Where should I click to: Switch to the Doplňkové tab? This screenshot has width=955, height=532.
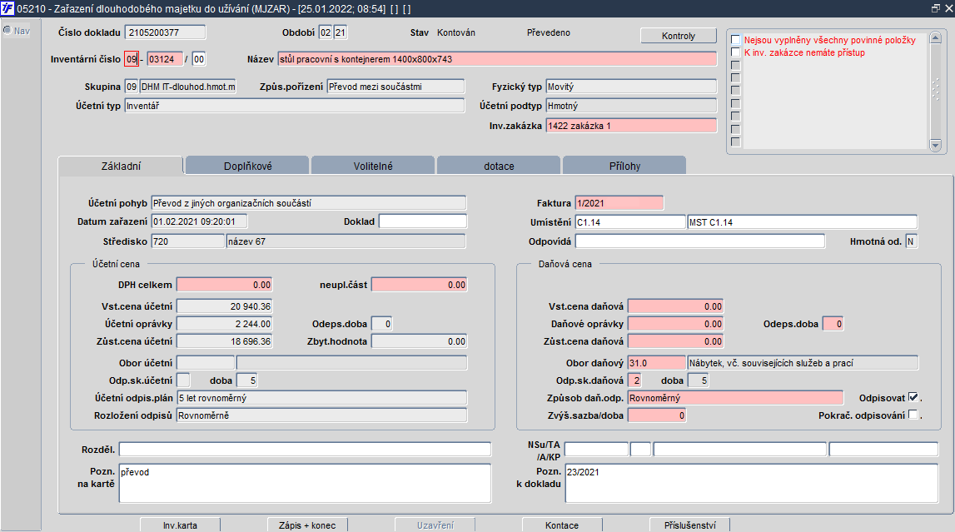click(x=246, y=166)
